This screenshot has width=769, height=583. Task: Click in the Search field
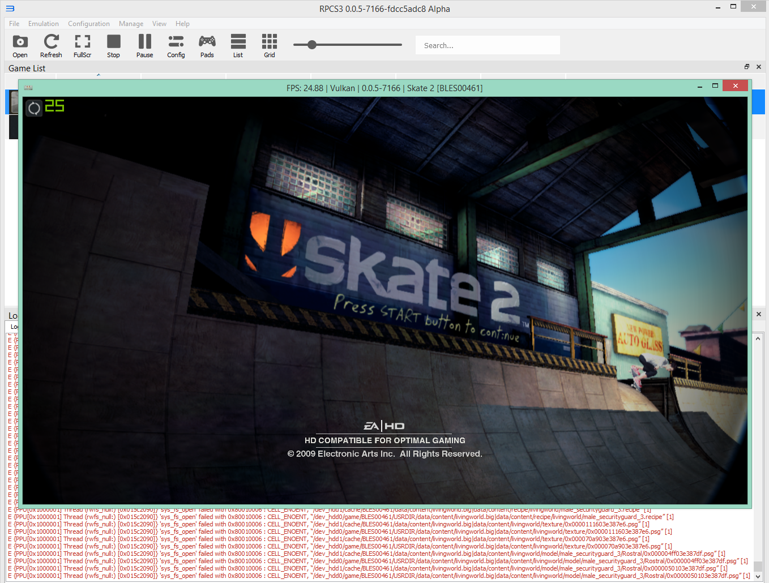488,45
